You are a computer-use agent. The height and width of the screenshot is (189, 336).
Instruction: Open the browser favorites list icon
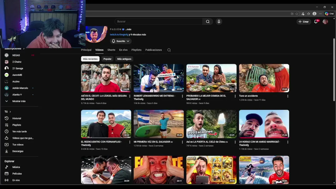click(x=308, y=14)
